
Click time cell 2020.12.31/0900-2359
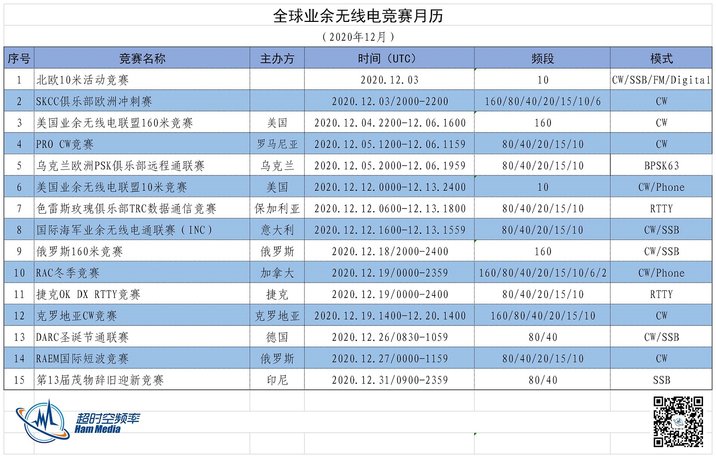point(390,380)
